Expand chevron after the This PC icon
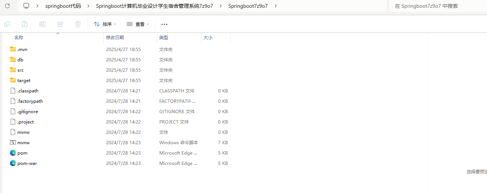The width and height of the screenshot is (487, 193). click(x=38, y=6)
